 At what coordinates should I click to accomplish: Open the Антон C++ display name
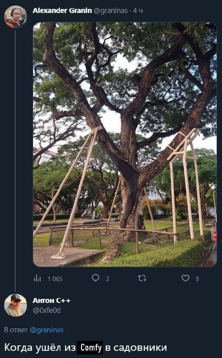[51, 300]
